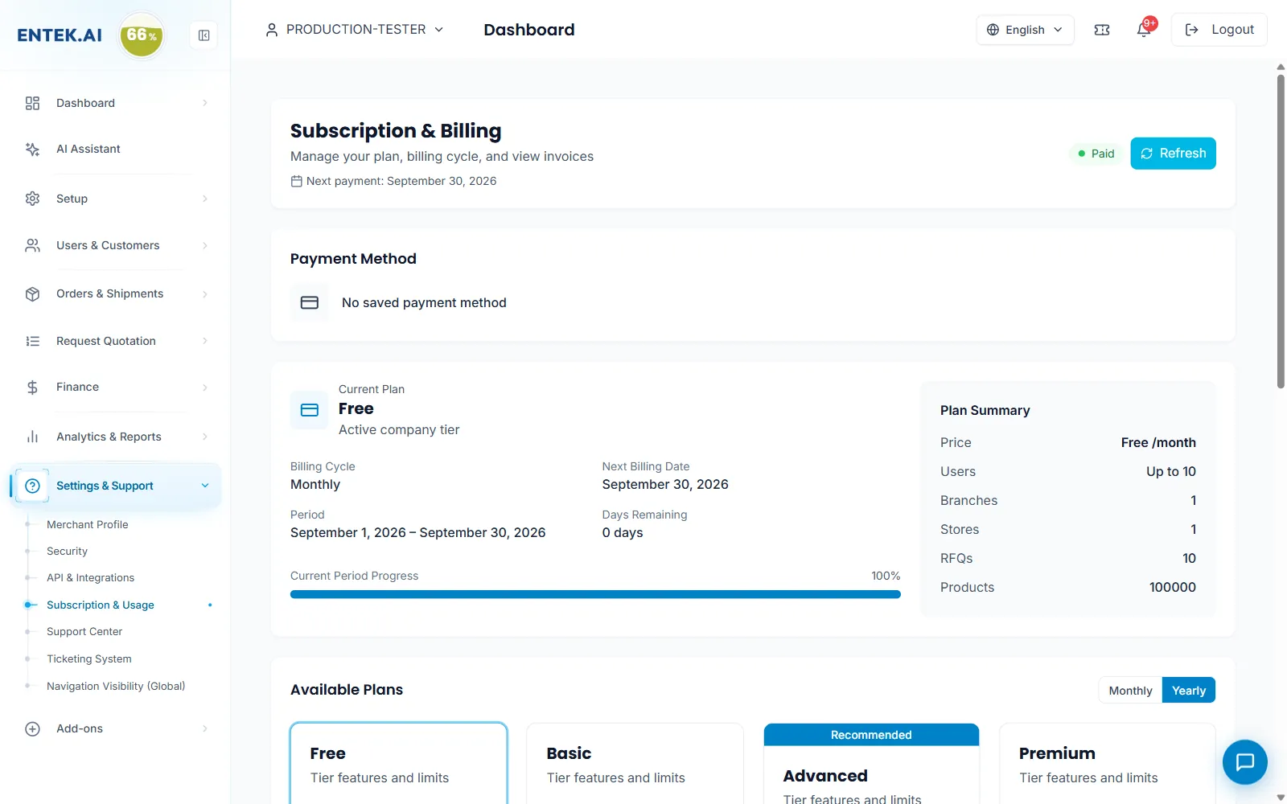The width and height of the screenshot is (1287, 804).
Task: Click the credit card icon under Payment Method
Action: 310,302
